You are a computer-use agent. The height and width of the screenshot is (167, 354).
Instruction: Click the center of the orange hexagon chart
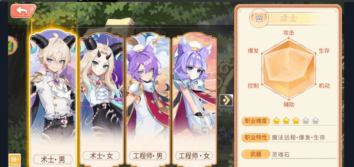[289, 69]
